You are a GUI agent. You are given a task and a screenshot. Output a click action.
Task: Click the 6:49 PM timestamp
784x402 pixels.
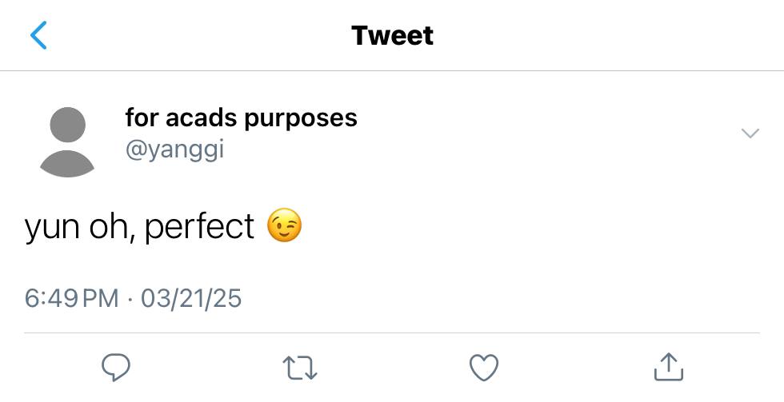[x=71, y=298]
